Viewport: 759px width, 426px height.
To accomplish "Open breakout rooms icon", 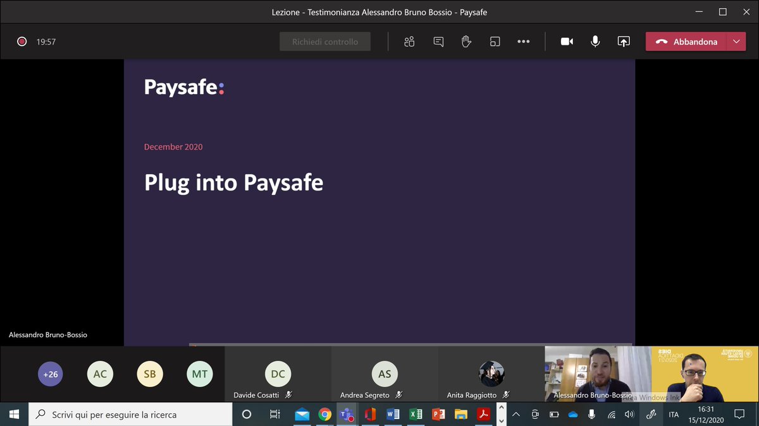I will 495,42.
